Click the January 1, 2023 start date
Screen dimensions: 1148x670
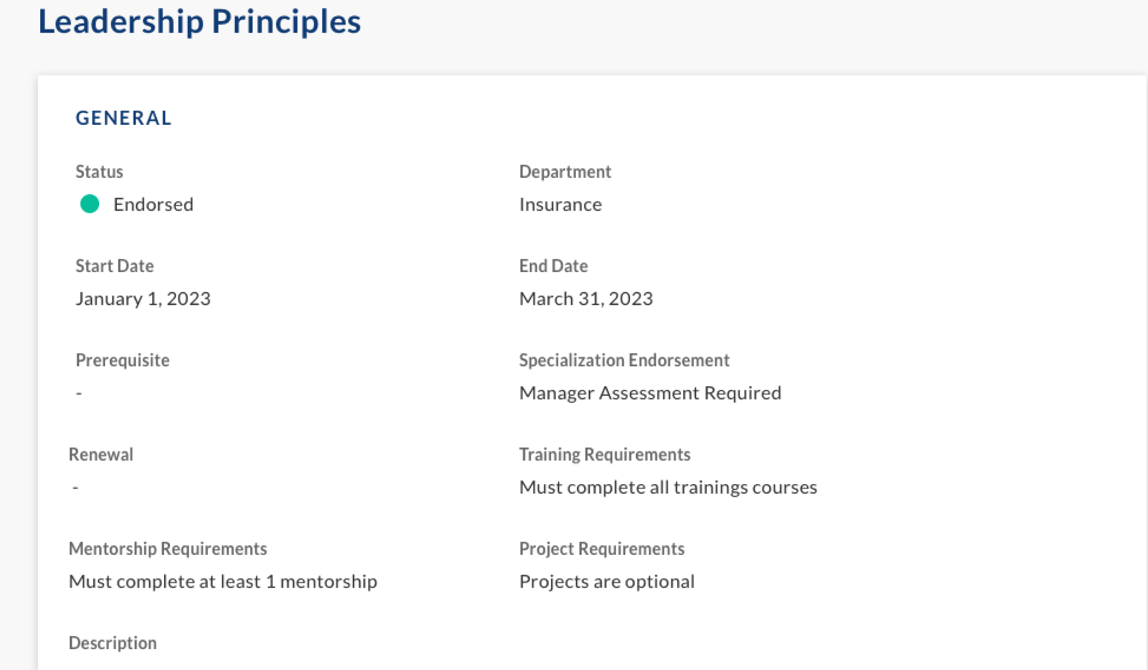[x=143, y=298]
